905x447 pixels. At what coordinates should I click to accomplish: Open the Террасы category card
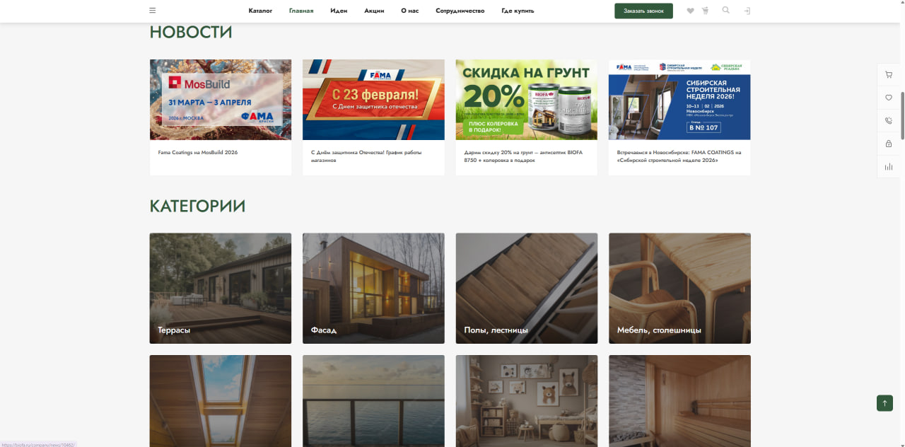coord(221,289)
